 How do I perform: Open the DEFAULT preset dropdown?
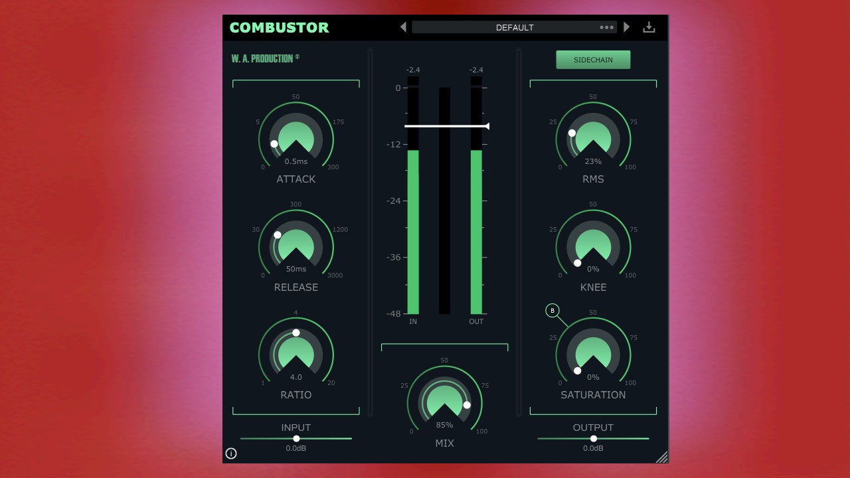(x=515, y=27)
